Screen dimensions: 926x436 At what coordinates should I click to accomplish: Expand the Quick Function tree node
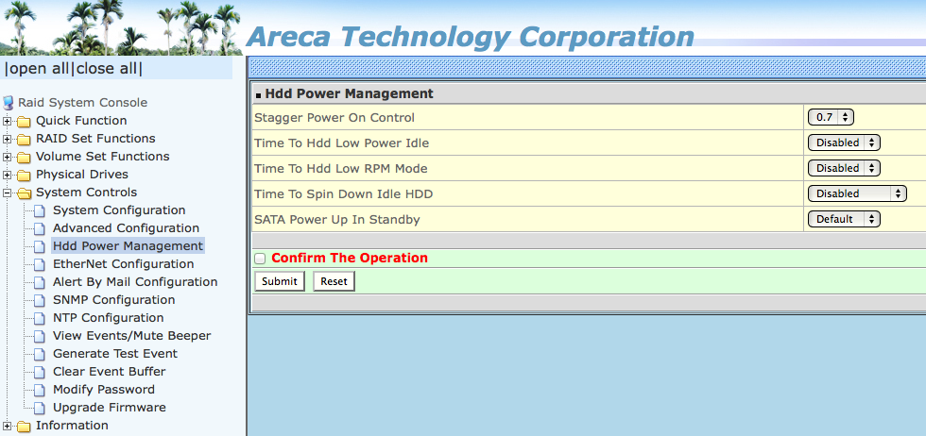pos(8,122)
